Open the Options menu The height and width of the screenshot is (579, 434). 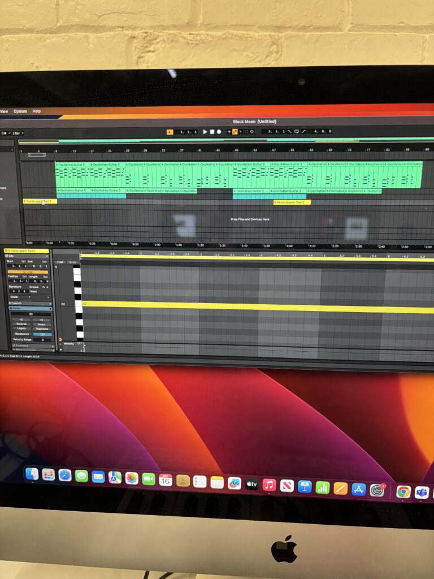click(20, 111)
